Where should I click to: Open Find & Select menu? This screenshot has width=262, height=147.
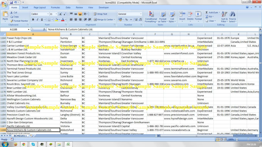click(232, 17)
